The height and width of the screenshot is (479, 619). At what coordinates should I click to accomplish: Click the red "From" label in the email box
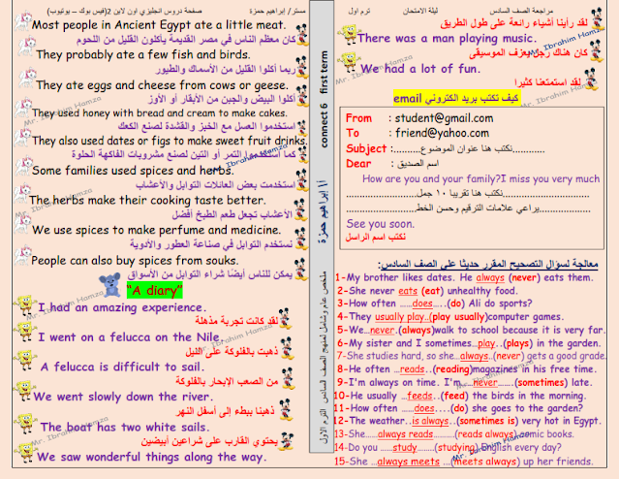pyautogui.click(x=358, y=118)
